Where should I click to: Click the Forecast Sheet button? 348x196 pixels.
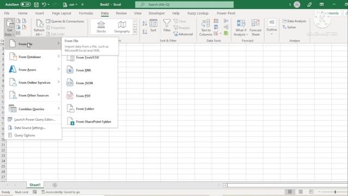256,28
